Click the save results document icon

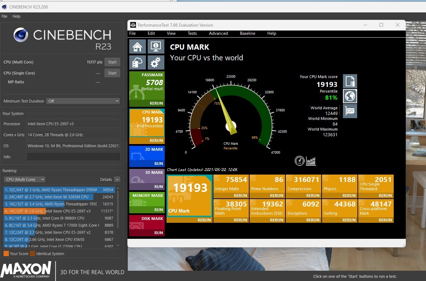[x=350, y=81]
